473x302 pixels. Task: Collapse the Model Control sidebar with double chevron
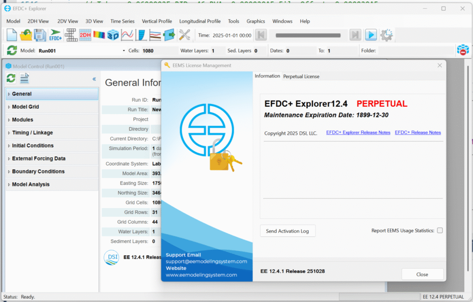(x=94, y=79)
